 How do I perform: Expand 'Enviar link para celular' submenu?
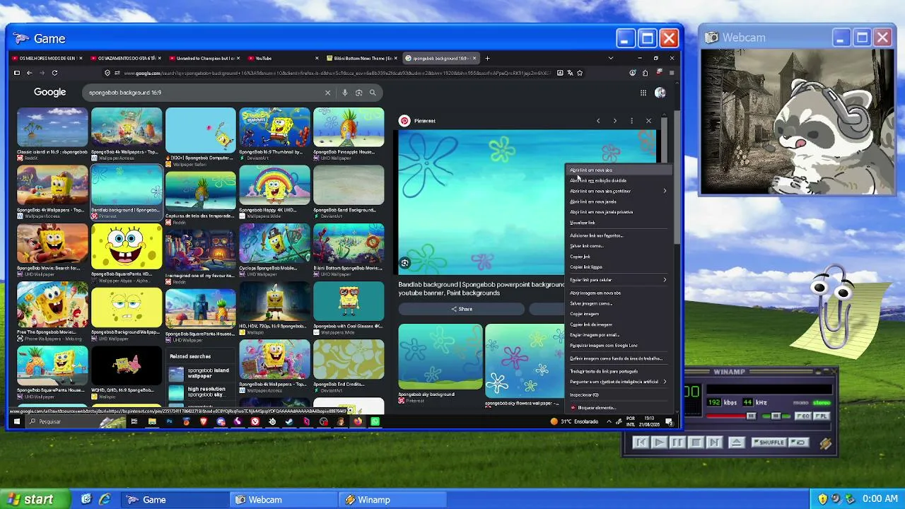[618, 280]
